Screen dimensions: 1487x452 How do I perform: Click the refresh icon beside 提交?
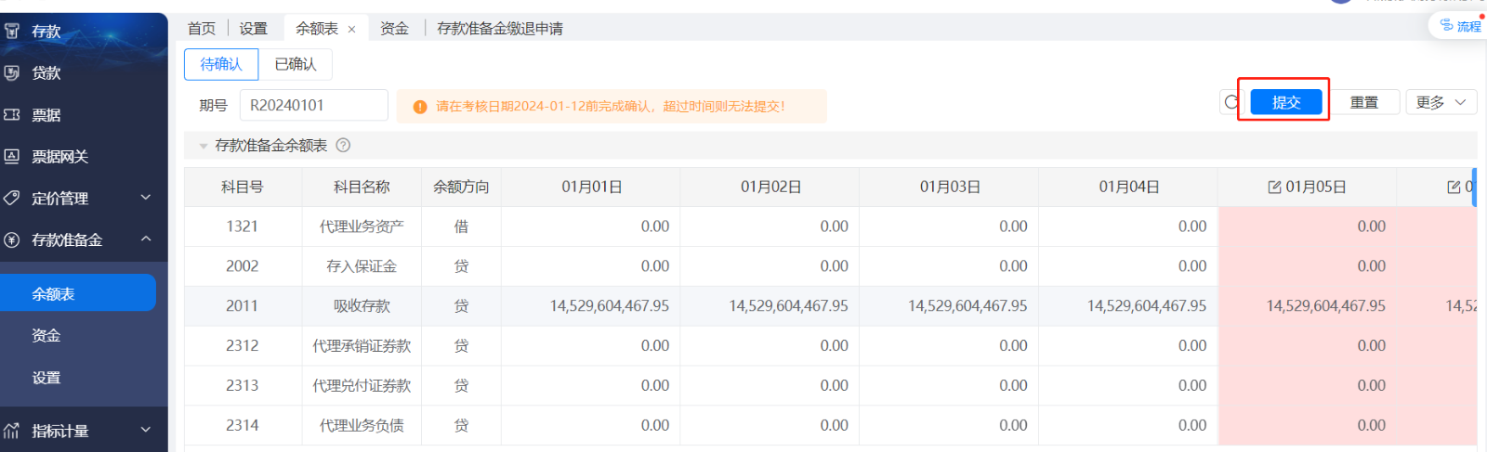(1231, 102)
